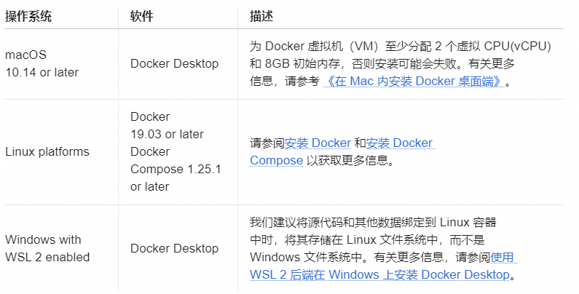Click the 软件 column header
The image size is (579, 294).
click(x=142, y=16)
